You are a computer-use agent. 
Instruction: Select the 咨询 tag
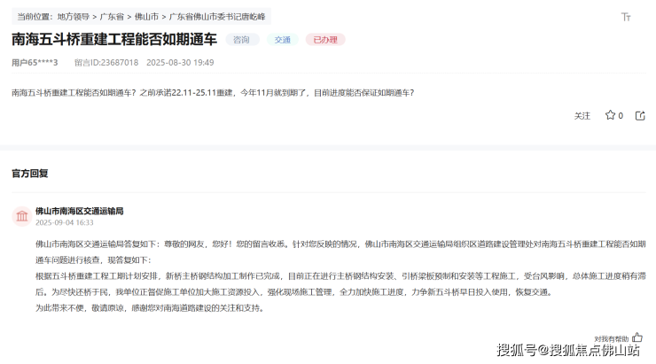click(x=242, y=40)
